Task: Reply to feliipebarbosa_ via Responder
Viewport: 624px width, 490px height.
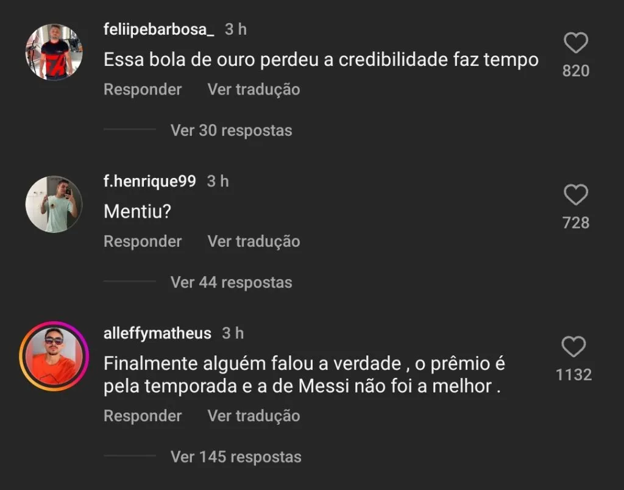Action: tap(143, 89)
